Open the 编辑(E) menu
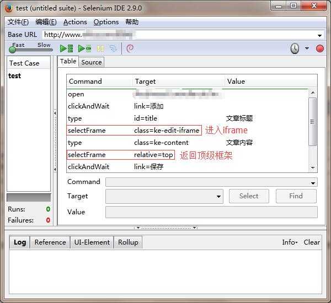 [46, 22]
